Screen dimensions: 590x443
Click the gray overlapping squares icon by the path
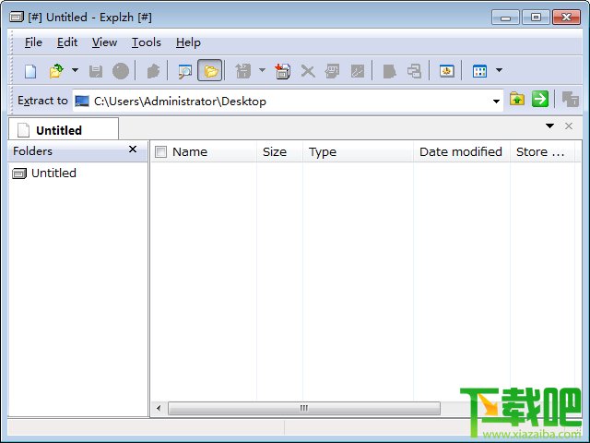click(570, 100)
